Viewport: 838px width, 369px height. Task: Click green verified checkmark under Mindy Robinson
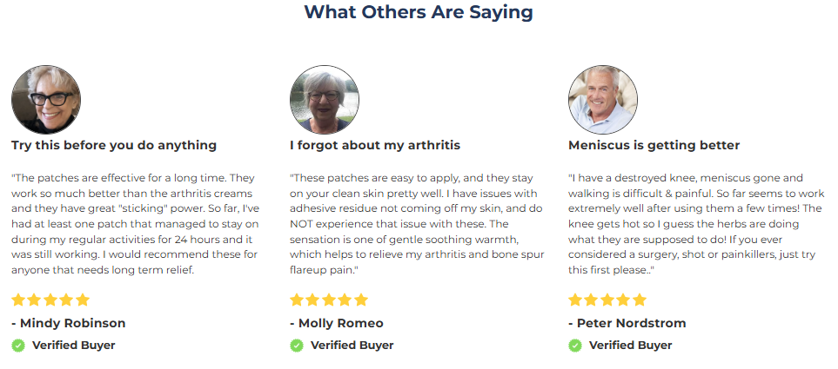(x=18, y=346)
